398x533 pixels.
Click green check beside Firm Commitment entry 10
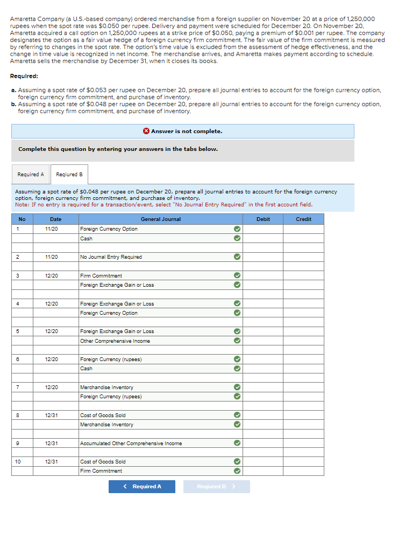(x=237, y=471)
